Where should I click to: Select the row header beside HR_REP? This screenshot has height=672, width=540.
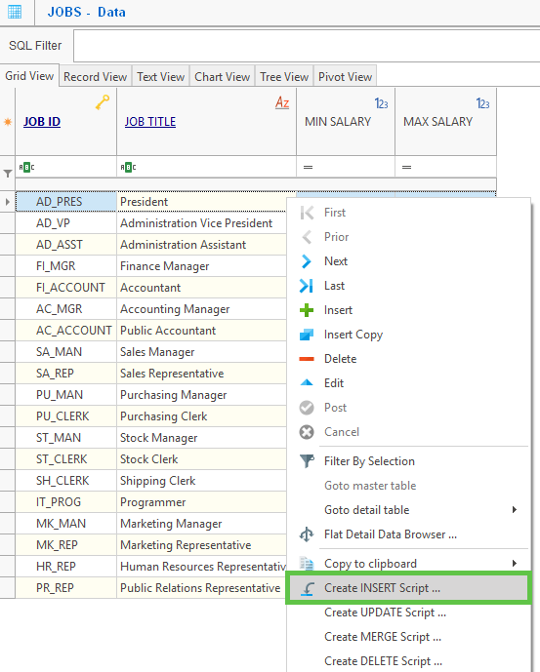pyautogui.click(x=7, y=566)
